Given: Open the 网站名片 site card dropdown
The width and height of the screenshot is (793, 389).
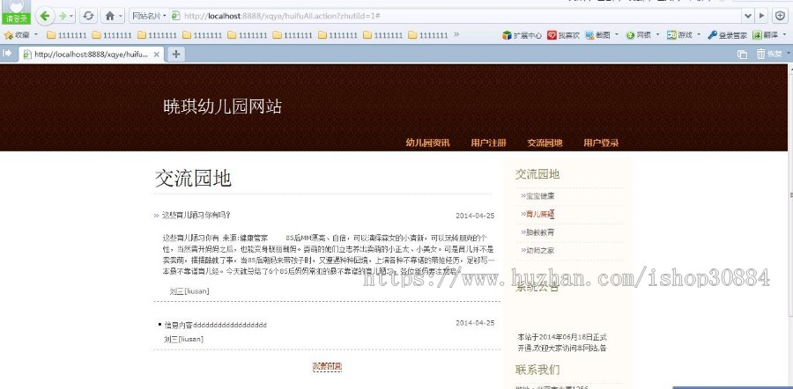Looking at the screenshot, I should pyautogui.click(x=149, y=16).
